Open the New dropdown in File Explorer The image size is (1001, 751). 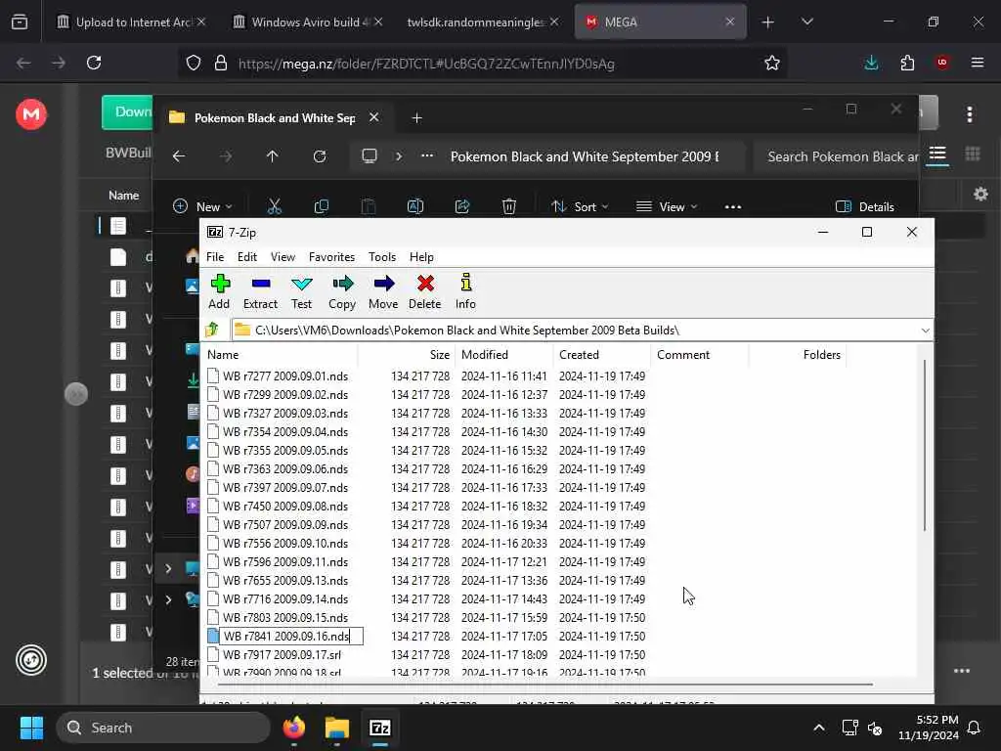click(x=203, y=206)
